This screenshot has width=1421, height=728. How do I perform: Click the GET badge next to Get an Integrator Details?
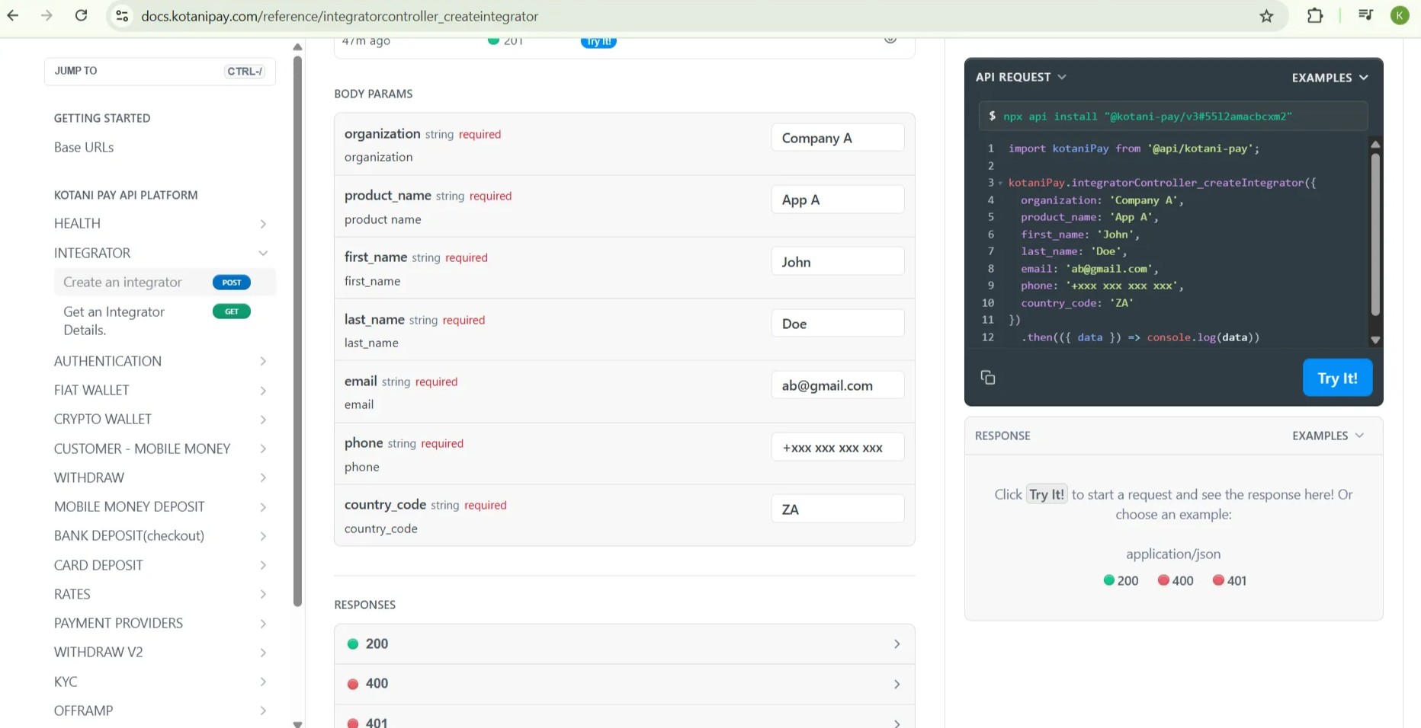pos(232,311)
